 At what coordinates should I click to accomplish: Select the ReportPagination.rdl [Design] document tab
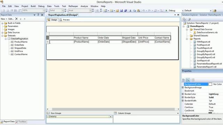point(63,15)
